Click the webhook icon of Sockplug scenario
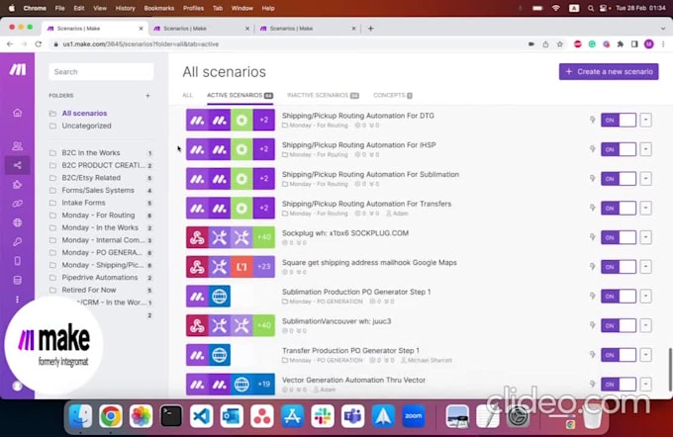 click(x=197, y=237)
